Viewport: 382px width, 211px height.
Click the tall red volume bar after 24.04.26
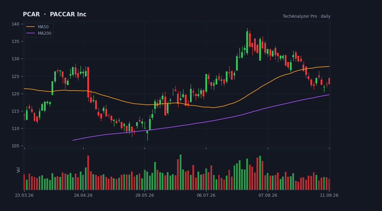(88, 173)
